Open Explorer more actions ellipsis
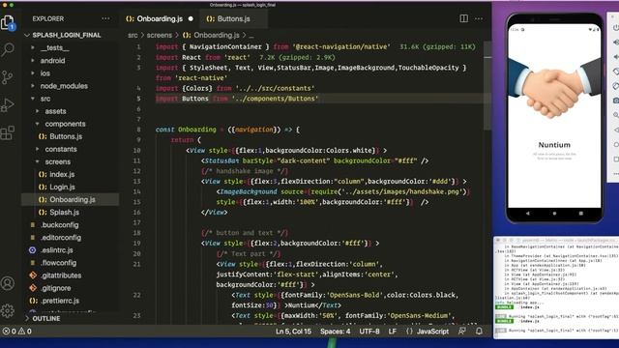Image resolution: width=619 pixels, height=348 pixels. [105, 18]
